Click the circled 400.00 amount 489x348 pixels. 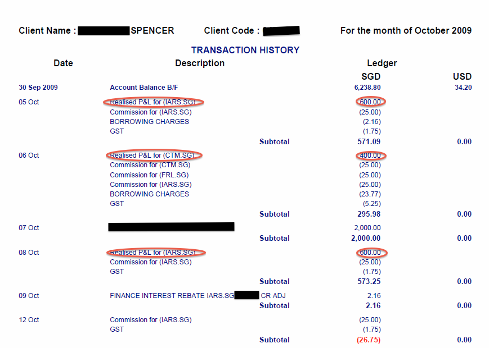370,155
